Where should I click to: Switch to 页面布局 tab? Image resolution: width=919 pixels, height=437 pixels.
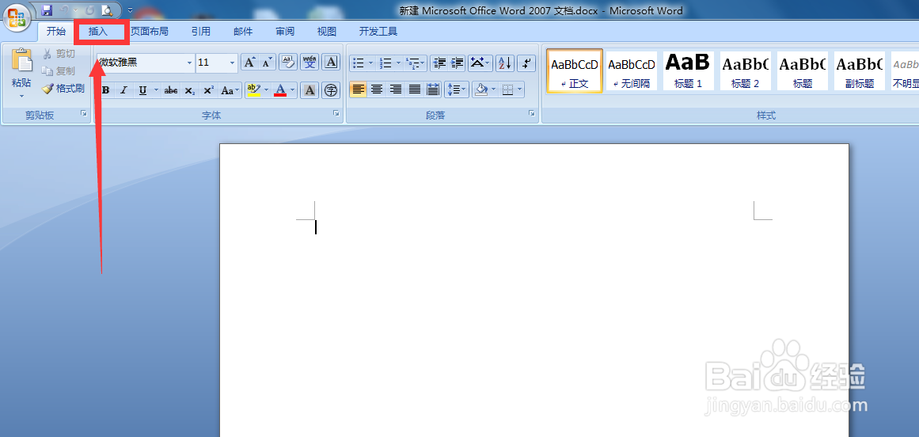click(149, 32)
